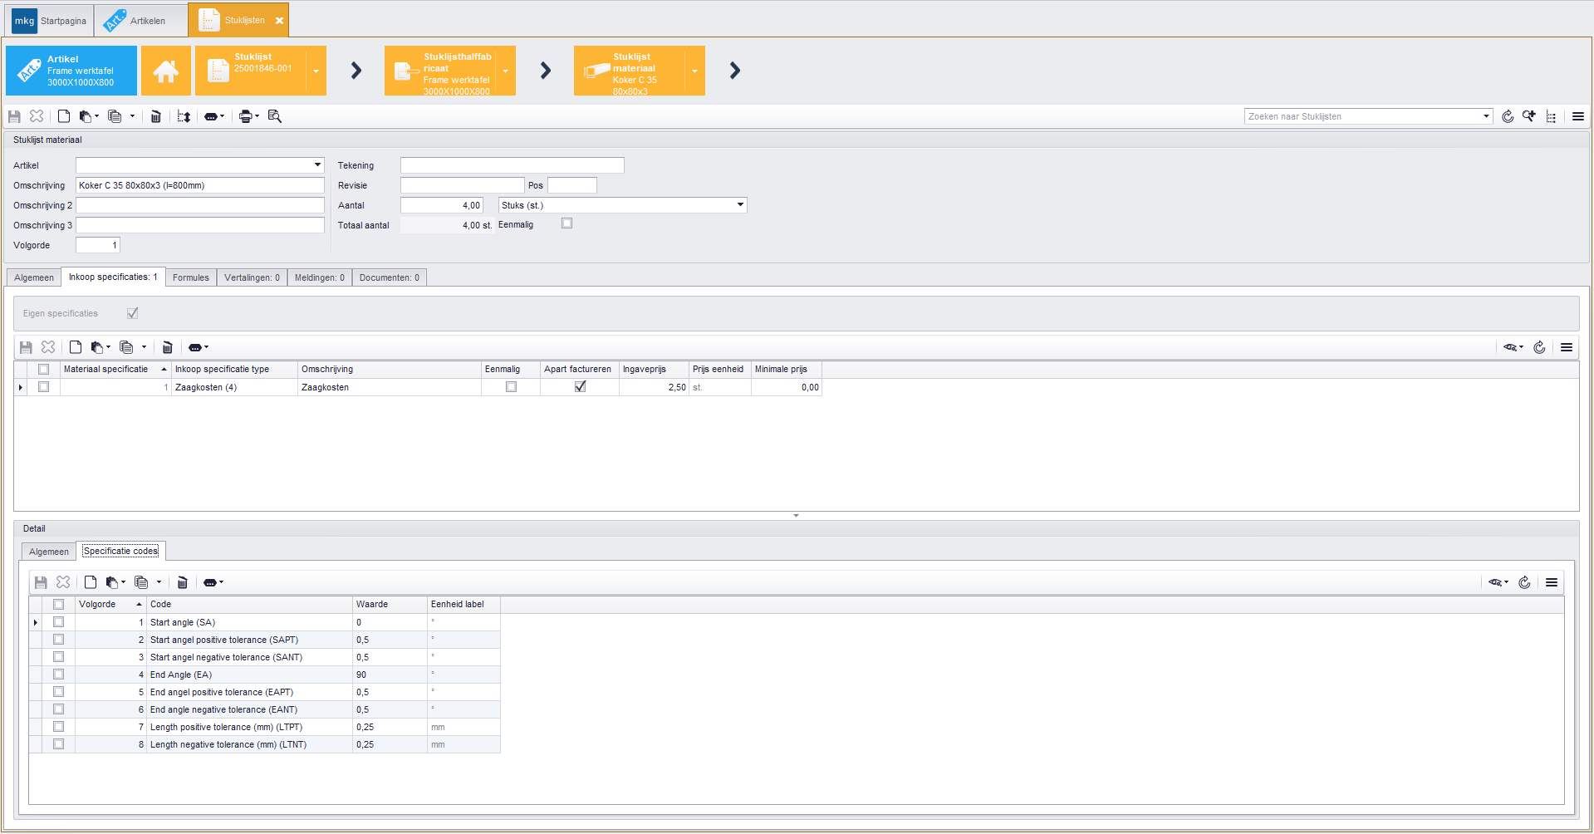Click the Artikel Frame werktafel breadcrumb button
This screenshot has width=1594, height=834.
[71, 71]
